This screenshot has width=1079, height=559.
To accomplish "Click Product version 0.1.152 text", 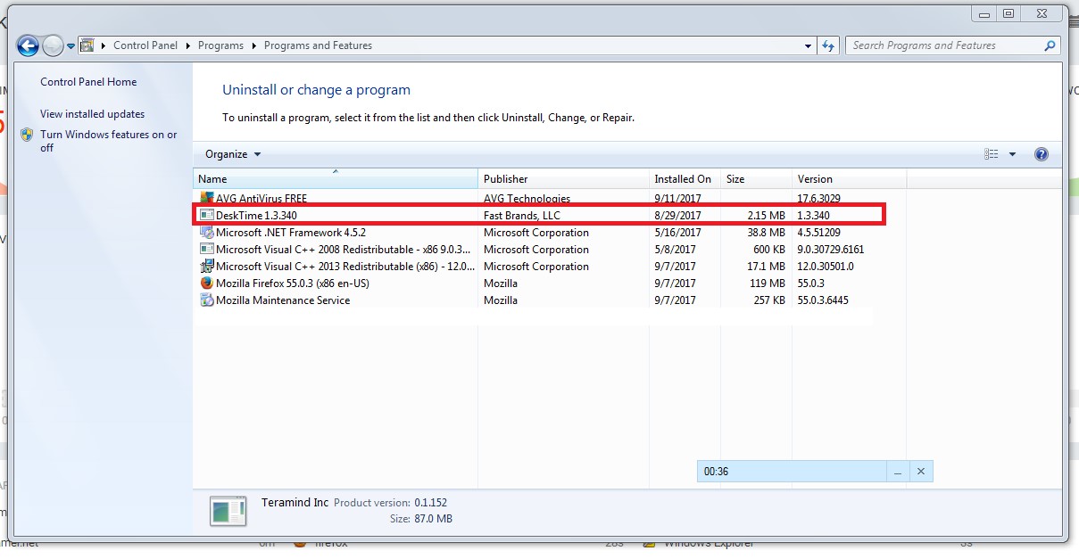I will click(390, 503).
